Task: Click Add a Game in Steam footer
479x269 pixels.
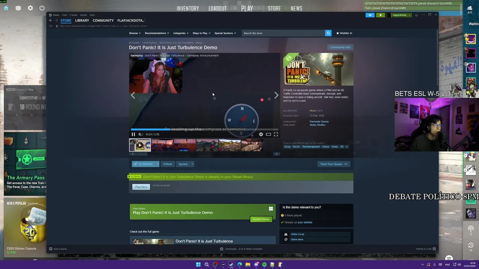Action: [x=58, y=249]
